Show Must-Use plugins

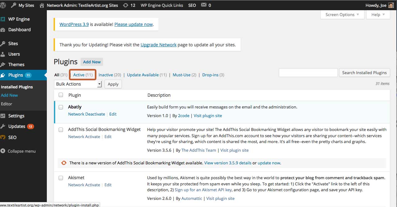coord(185,75)
